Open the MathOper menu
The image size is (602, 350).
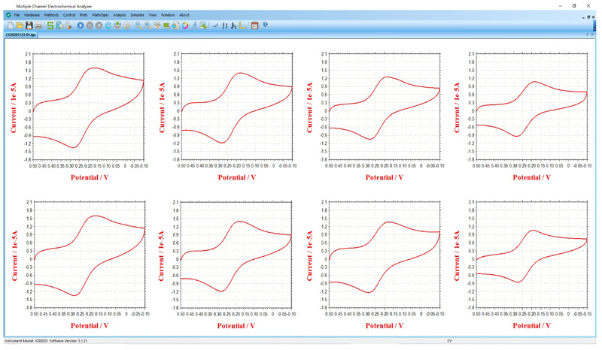coord(100,15)
